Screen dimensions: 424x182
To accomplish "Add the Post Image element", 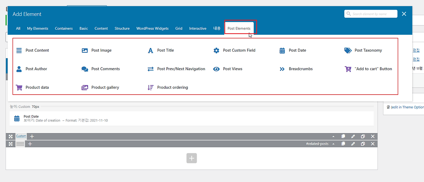I will click(x=96, y=50).
